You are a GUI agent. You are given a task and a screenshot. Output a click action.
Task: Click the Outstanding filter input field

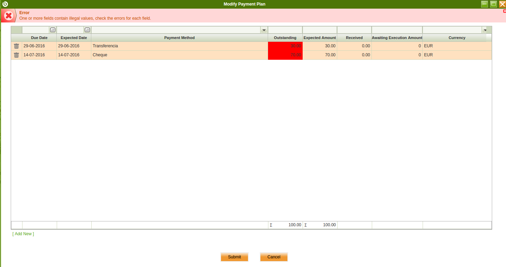[285, 30]
